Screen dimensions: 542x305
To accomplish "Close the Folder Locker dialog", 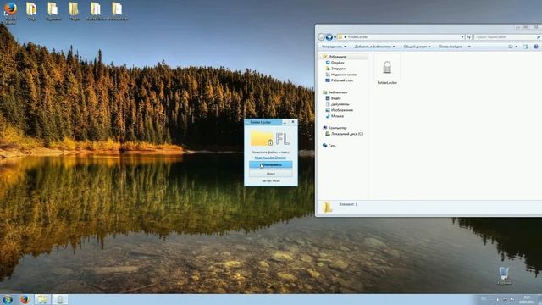I will (293, 122).
